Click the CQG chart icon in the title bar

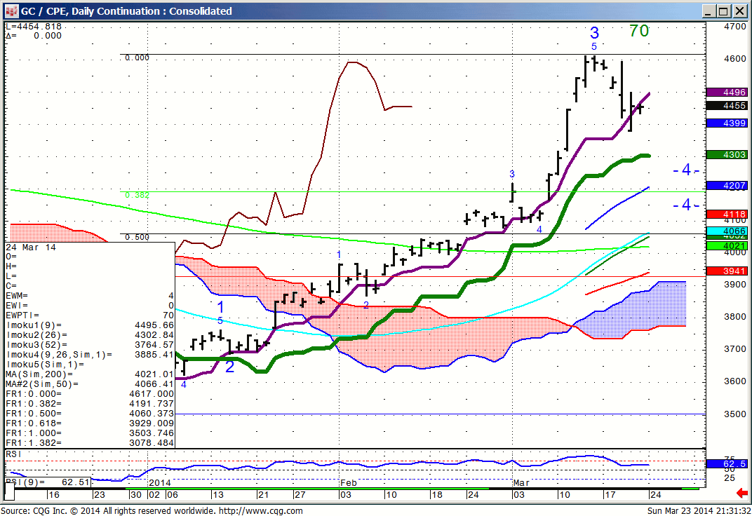pyautogui.click(x=11, y=11)
